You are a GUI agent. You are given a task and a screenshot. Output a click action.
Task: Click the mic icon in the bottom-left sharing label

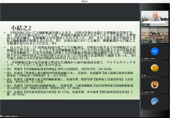[x=2, y=116]
